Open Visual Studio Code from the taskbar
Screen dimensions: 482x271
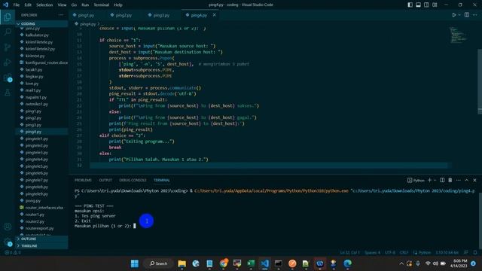pos(264,263)
